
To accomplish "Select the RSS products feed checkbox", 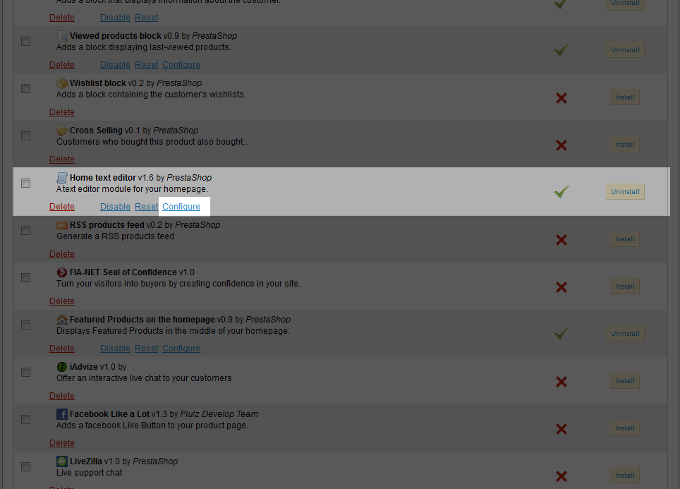I will pyautogui.click(x=26, y=231).
